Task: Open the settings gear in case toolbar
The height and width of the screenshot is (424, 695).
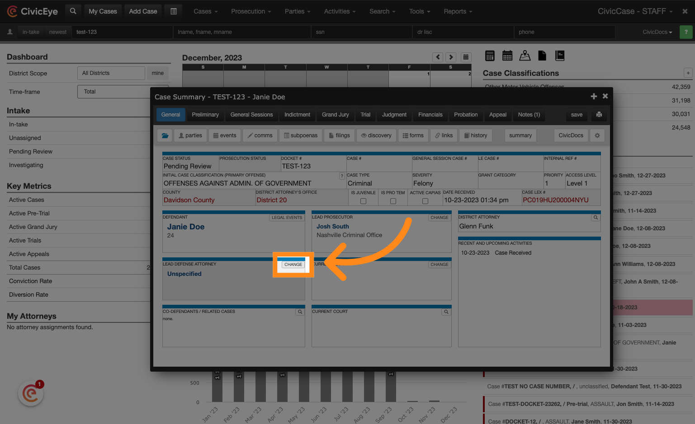Action: 597,135
